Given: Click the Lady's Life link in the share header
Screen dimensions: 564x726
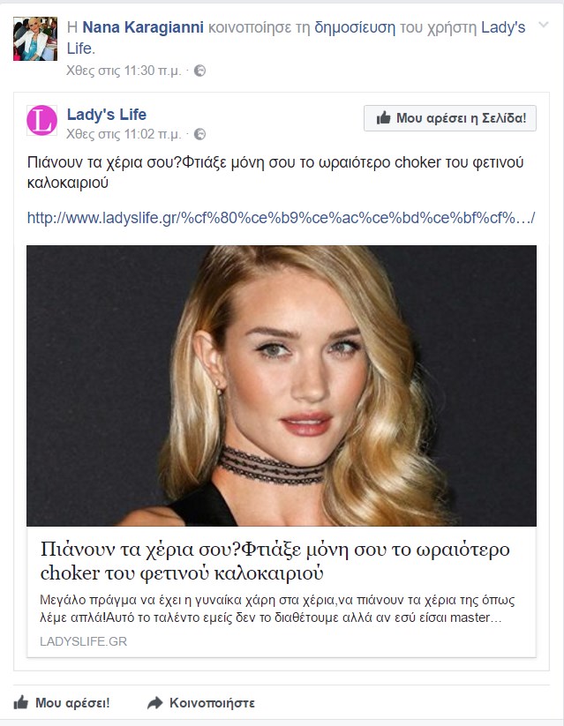Looking at the screenshot, I should (x=296, y=38).
